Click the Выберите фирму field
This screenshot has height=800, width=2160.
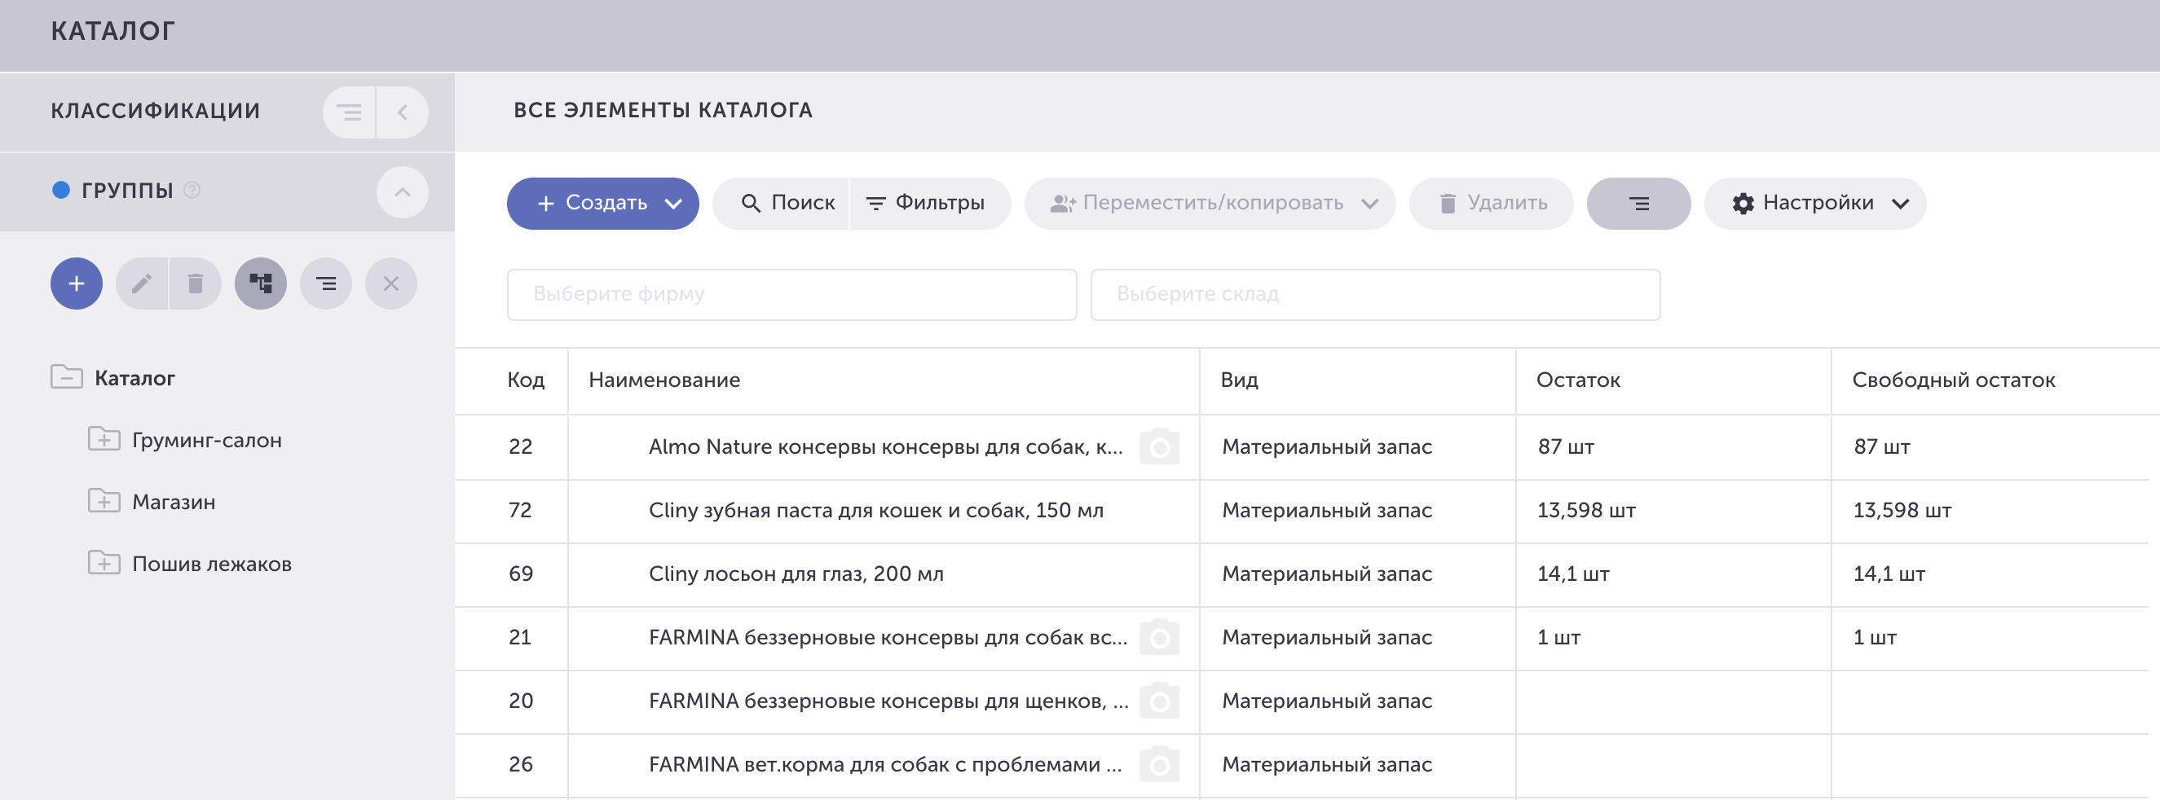click(x=791, y=295)
